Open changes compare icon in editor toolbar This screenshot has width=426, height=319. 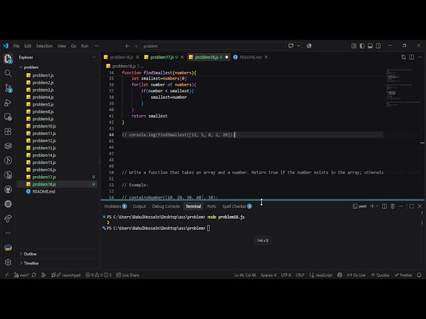[403, 57]
